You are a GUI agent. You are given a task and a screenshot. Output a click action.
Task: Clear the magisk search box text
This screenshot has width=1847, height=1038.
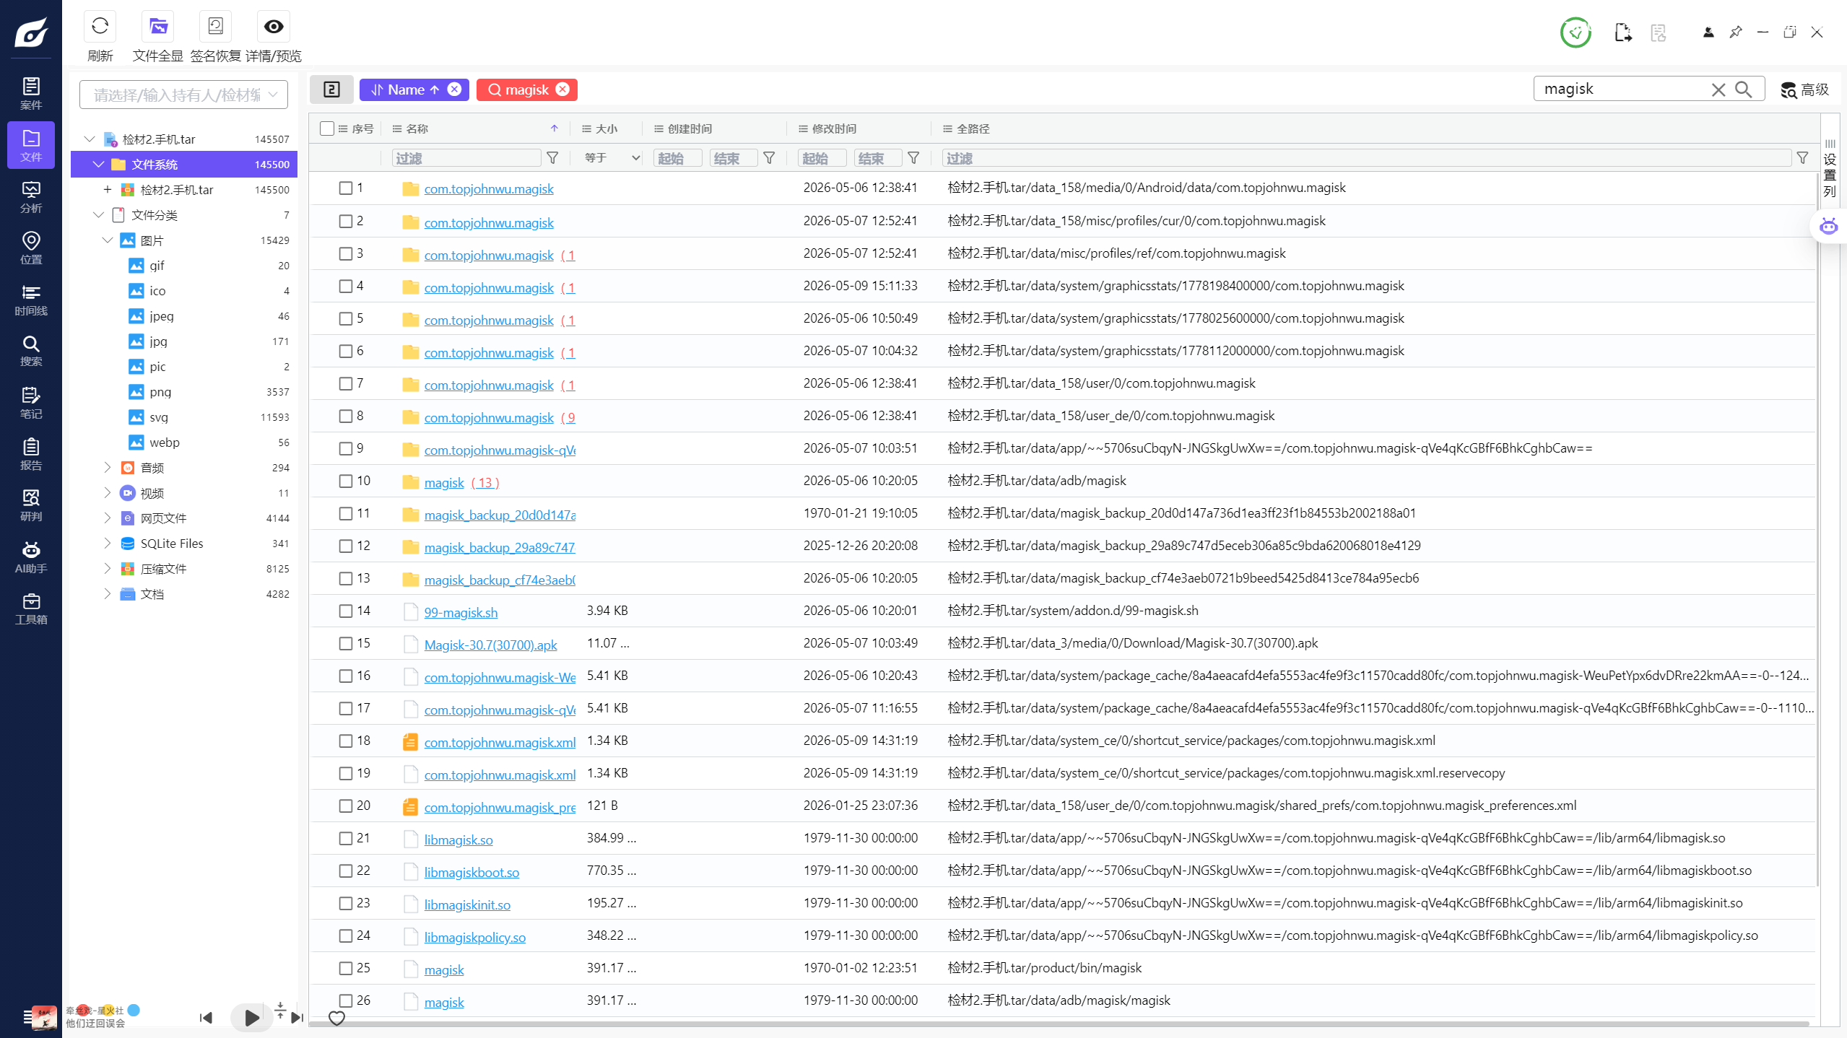pyautogui.click(x=1718, y=90)
